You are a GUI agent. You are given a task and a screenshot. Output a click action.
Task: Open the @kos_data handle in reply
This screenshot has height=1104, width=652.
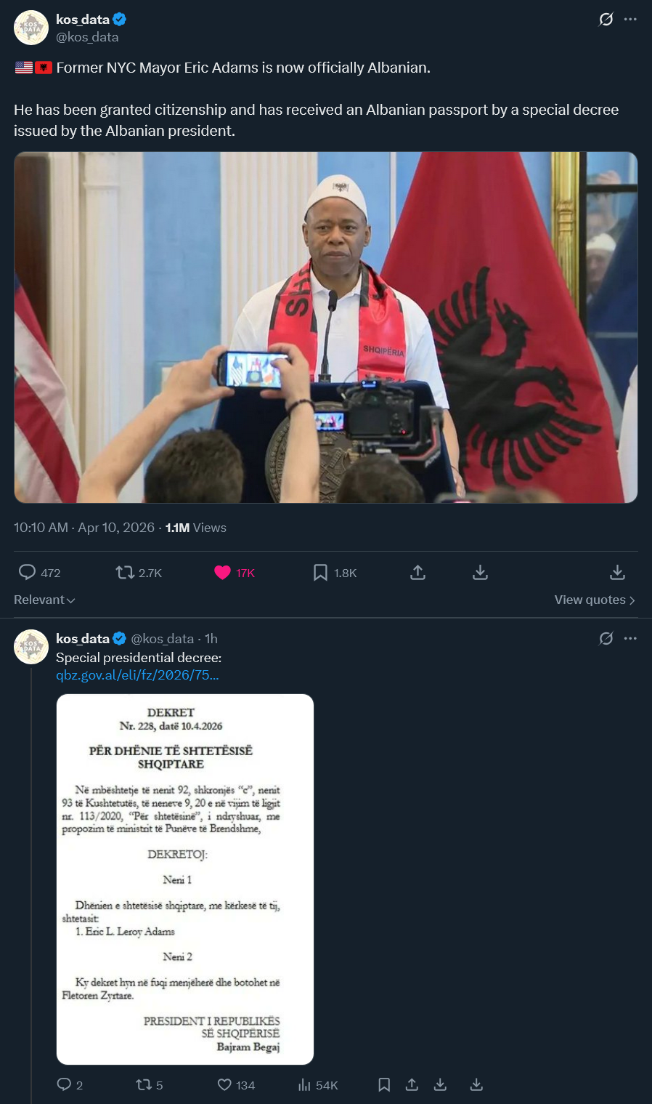[162, 639]
